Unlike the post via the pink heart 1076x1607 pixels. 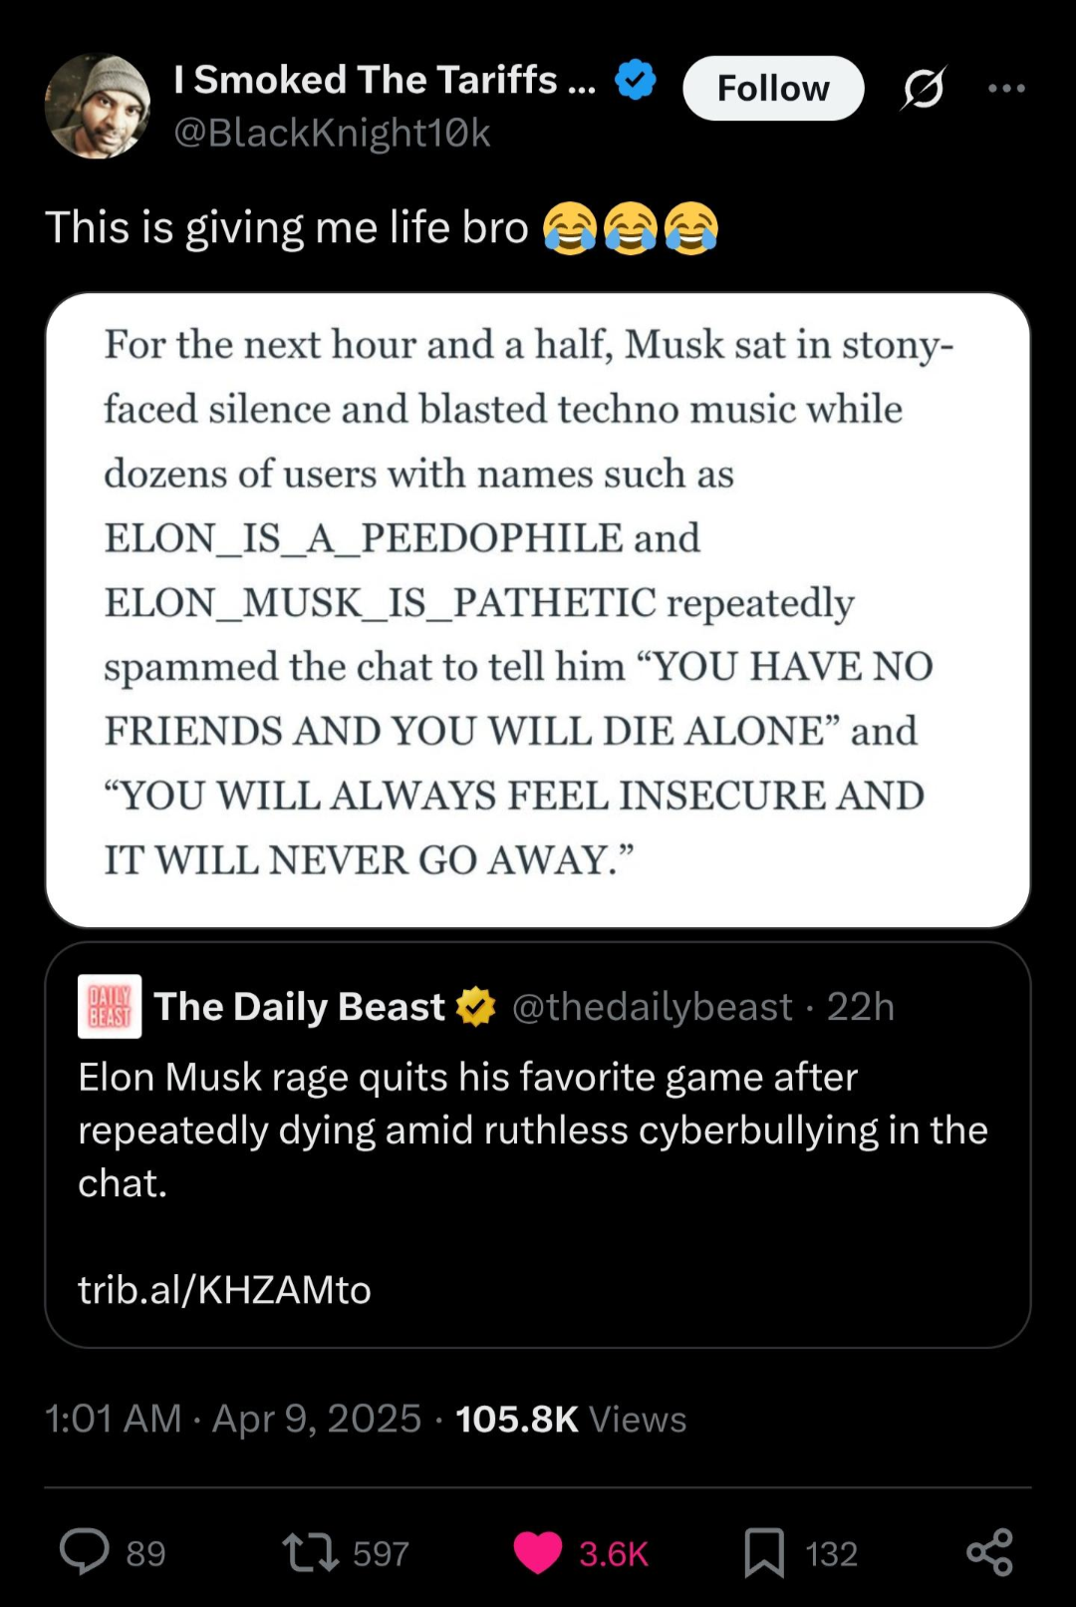(x=538, y=1552)
